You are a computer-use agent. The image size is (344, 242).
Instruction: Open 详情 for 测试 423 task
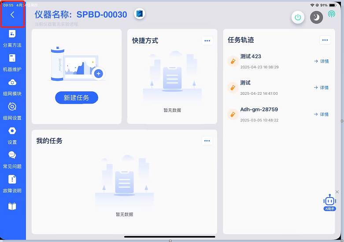tap(322, 61)
